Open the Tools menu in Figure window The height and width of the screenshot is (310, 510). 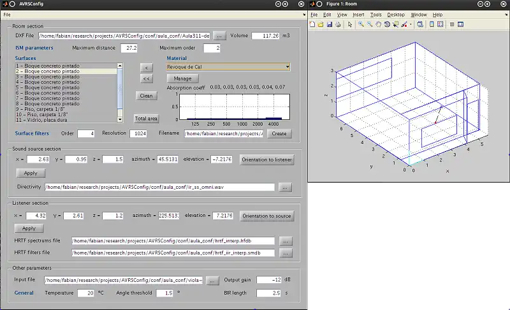pyautogui.click(x=375, y=15)
